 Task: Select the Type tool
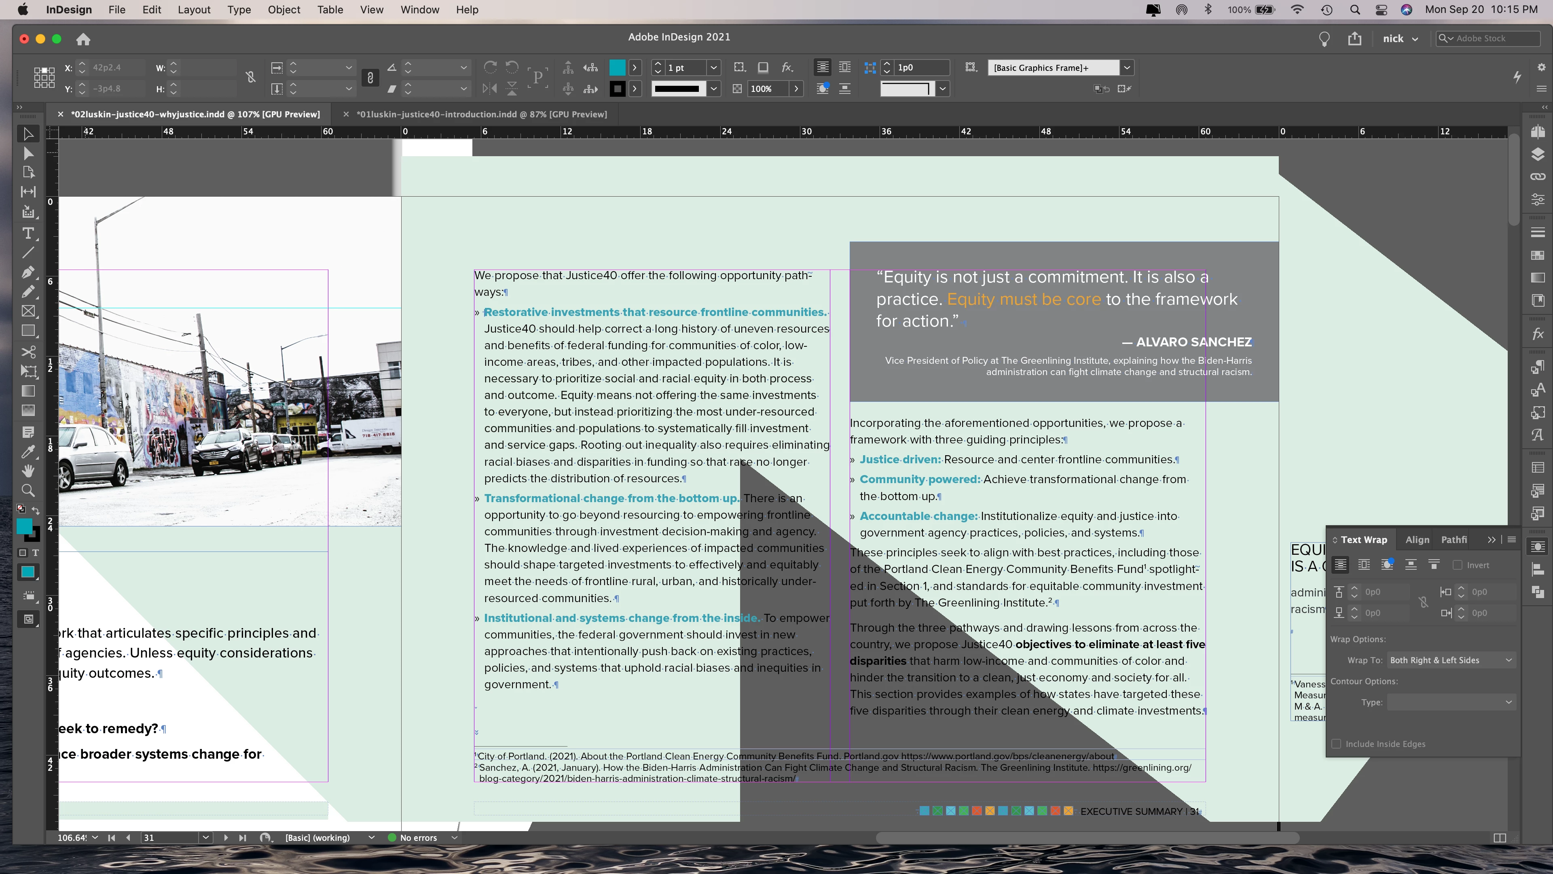(x=28, y=233)
